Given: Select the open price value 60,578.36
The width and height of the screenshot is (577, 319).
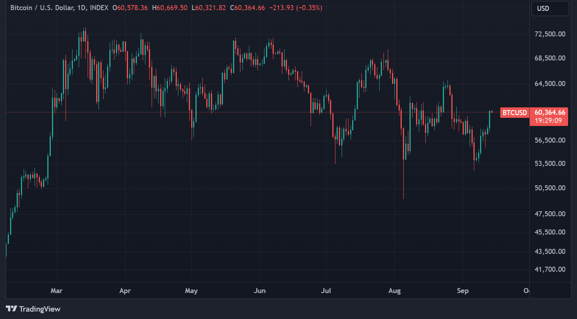Looking at the screenshot, I should click(x=130, y=7).
